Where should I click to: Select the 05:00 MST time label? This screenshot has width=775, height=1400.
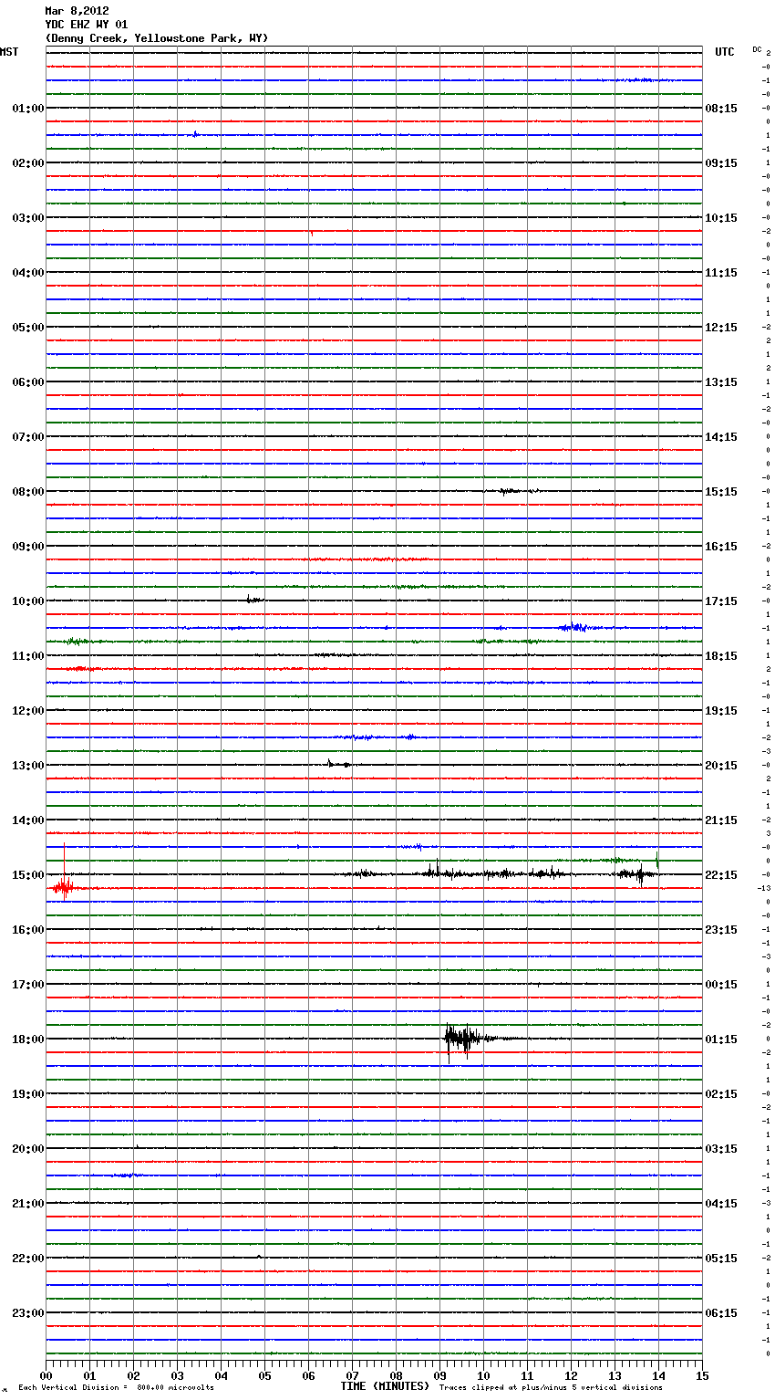click(27, 328)
